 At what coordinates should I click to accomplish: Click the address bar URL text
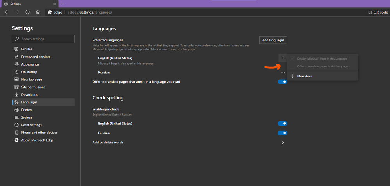tap(89, 12)
